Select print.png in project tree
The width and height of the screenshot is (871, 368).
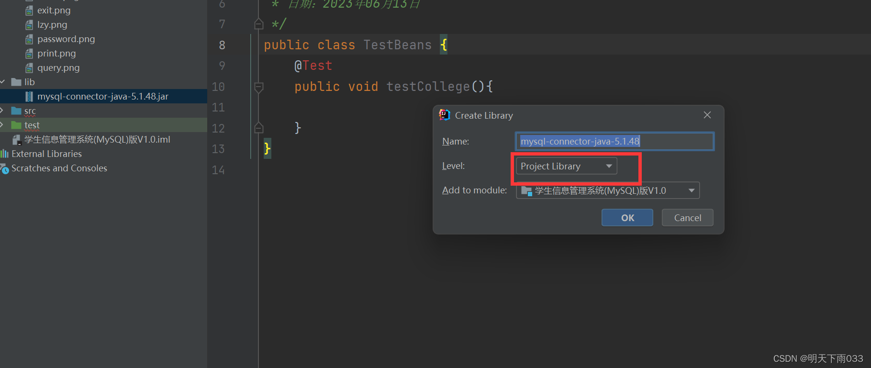(56, 54)
